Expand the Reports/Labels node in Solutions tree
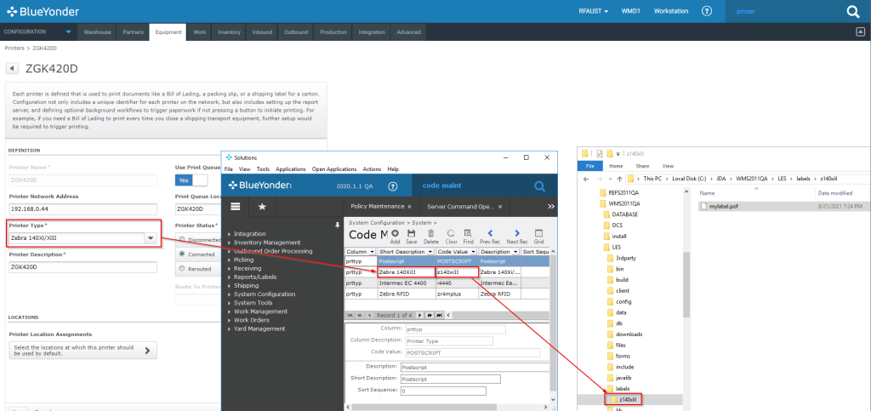Viewport: 871px width, 411px height. (230, 277)
